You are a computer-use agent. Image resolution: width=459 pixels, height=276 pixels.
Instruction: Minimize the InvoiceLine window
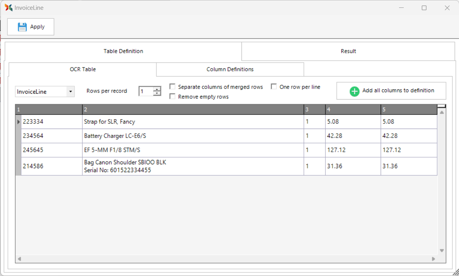tap(401, 8)
